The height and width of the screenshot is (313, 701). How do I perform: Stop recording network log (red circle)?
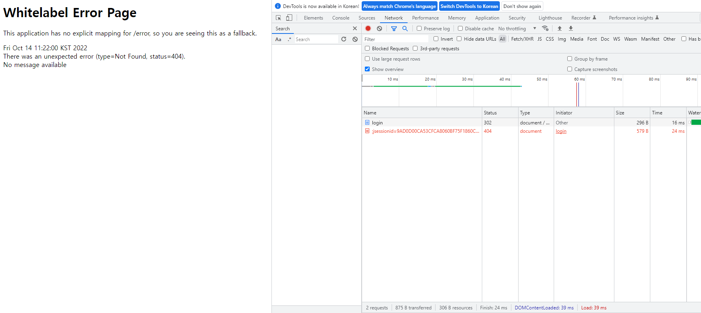pyautogui.click(x=368, y=28)
